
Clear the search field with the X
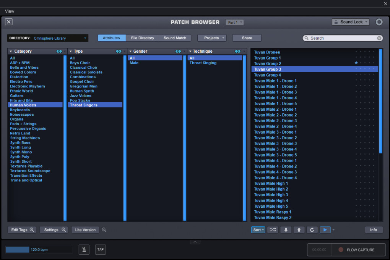click(x=379, y=38)
